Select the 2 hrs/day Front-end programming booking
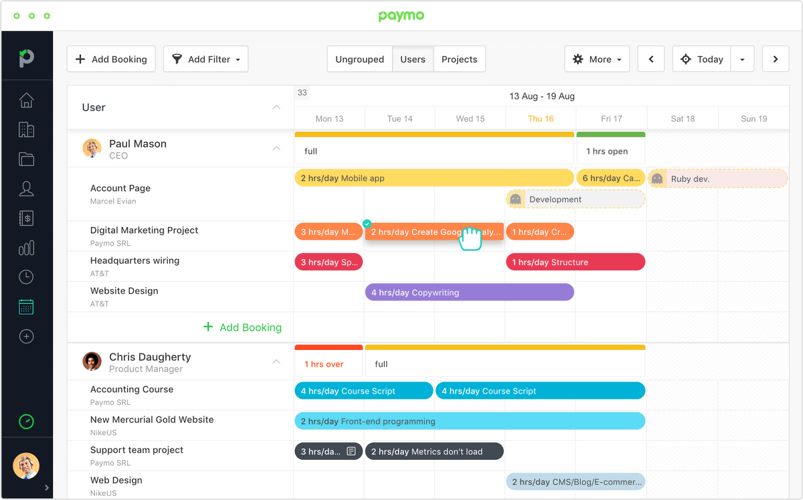 coord(470,421)
